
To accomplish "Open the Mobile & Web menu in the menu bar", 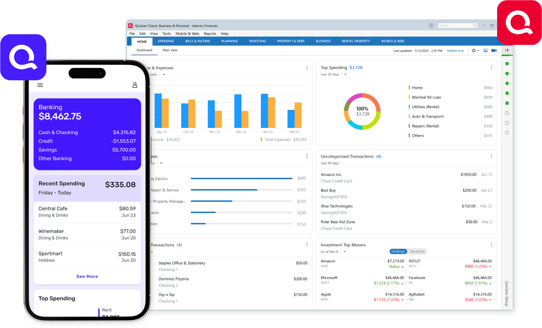I will point(187,34).
